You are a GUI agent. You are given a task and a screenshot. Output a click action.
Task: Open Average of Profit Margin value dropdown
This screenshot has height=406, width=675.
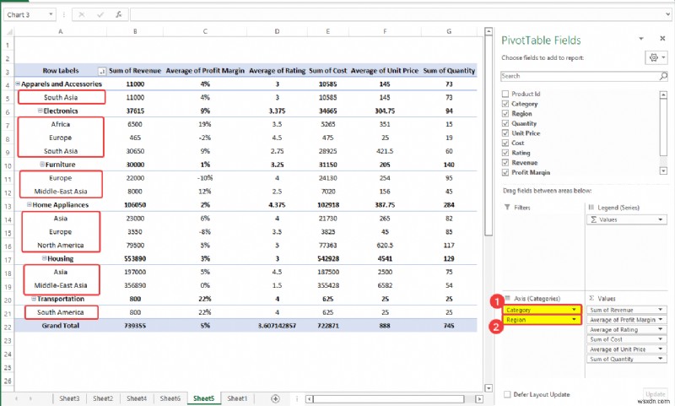(661, 319)
